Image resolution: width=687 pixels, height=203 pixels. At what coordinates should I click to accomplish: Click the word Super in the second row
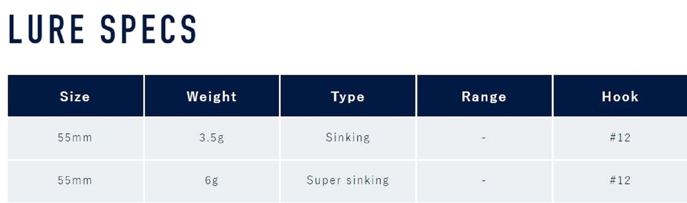324,180
